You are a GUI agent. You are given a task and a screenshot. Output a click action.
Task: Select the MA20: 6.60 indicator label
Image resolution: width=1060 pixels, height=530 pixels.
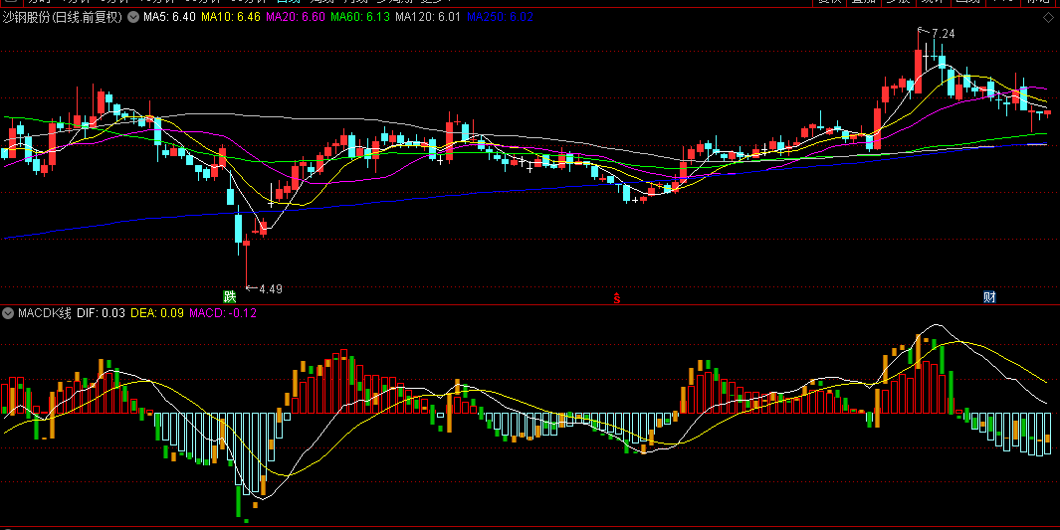(296, 17)
